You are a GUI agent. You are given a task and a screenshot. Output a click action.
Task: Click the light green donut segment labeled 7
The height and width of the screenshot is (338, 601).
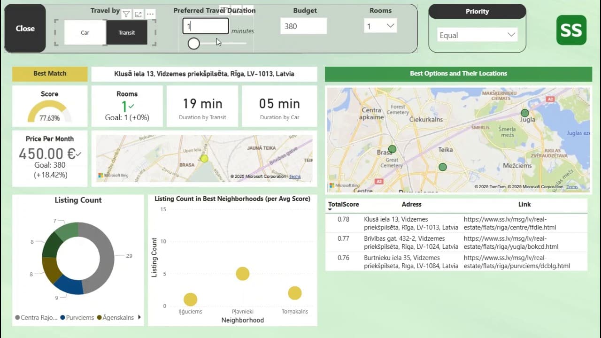point(68,230)
